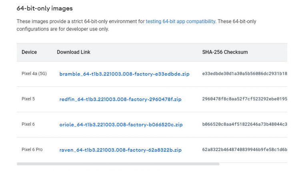Viewport: 304px width, 171px height.
Task: Select the Pixel 5 device cell
Action: pyautogui.click(x=28, y=99)
